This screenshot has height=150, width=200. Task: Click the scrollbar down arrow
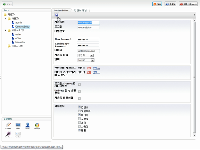pyautogui.click(x=194, y=136)
